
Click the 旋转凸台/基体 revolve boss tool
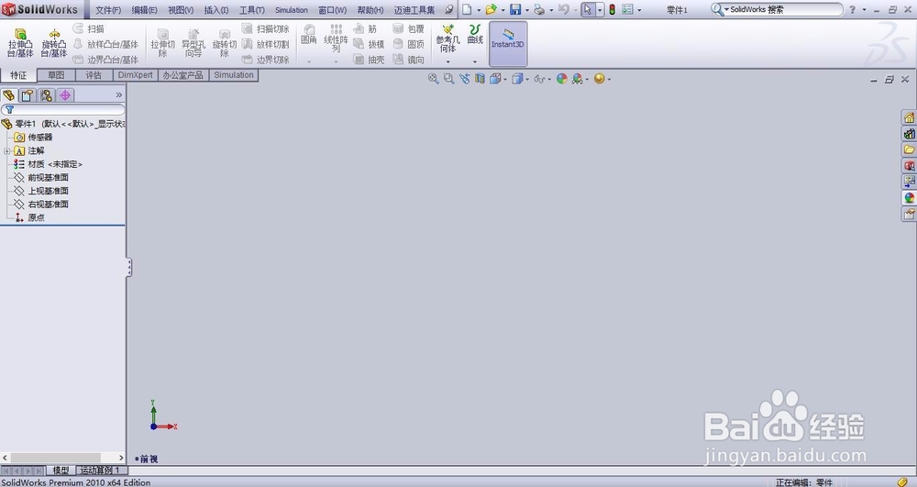point(54,43)
